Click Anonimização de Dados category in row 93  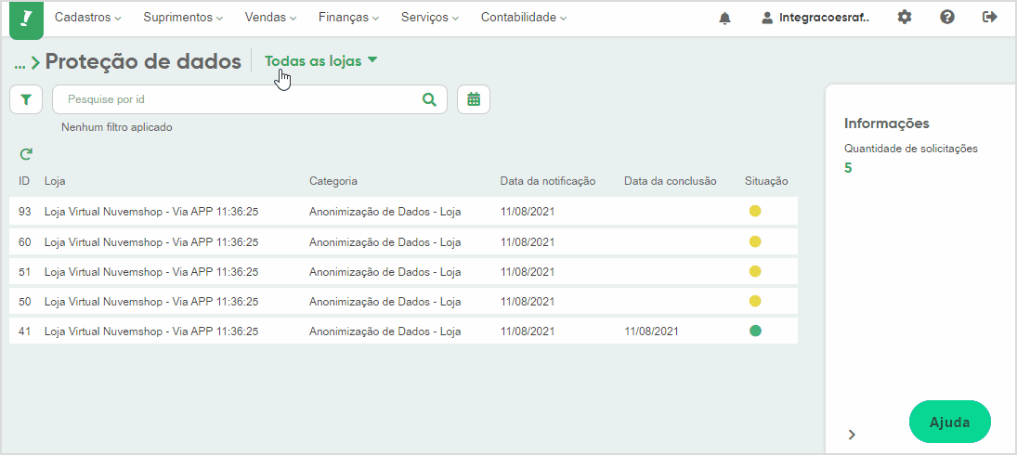tap(385, 212)
